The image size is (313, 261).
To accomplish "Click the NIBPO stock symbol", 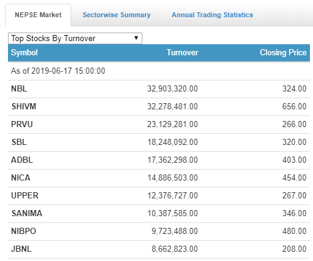I will tap(23, 231).
